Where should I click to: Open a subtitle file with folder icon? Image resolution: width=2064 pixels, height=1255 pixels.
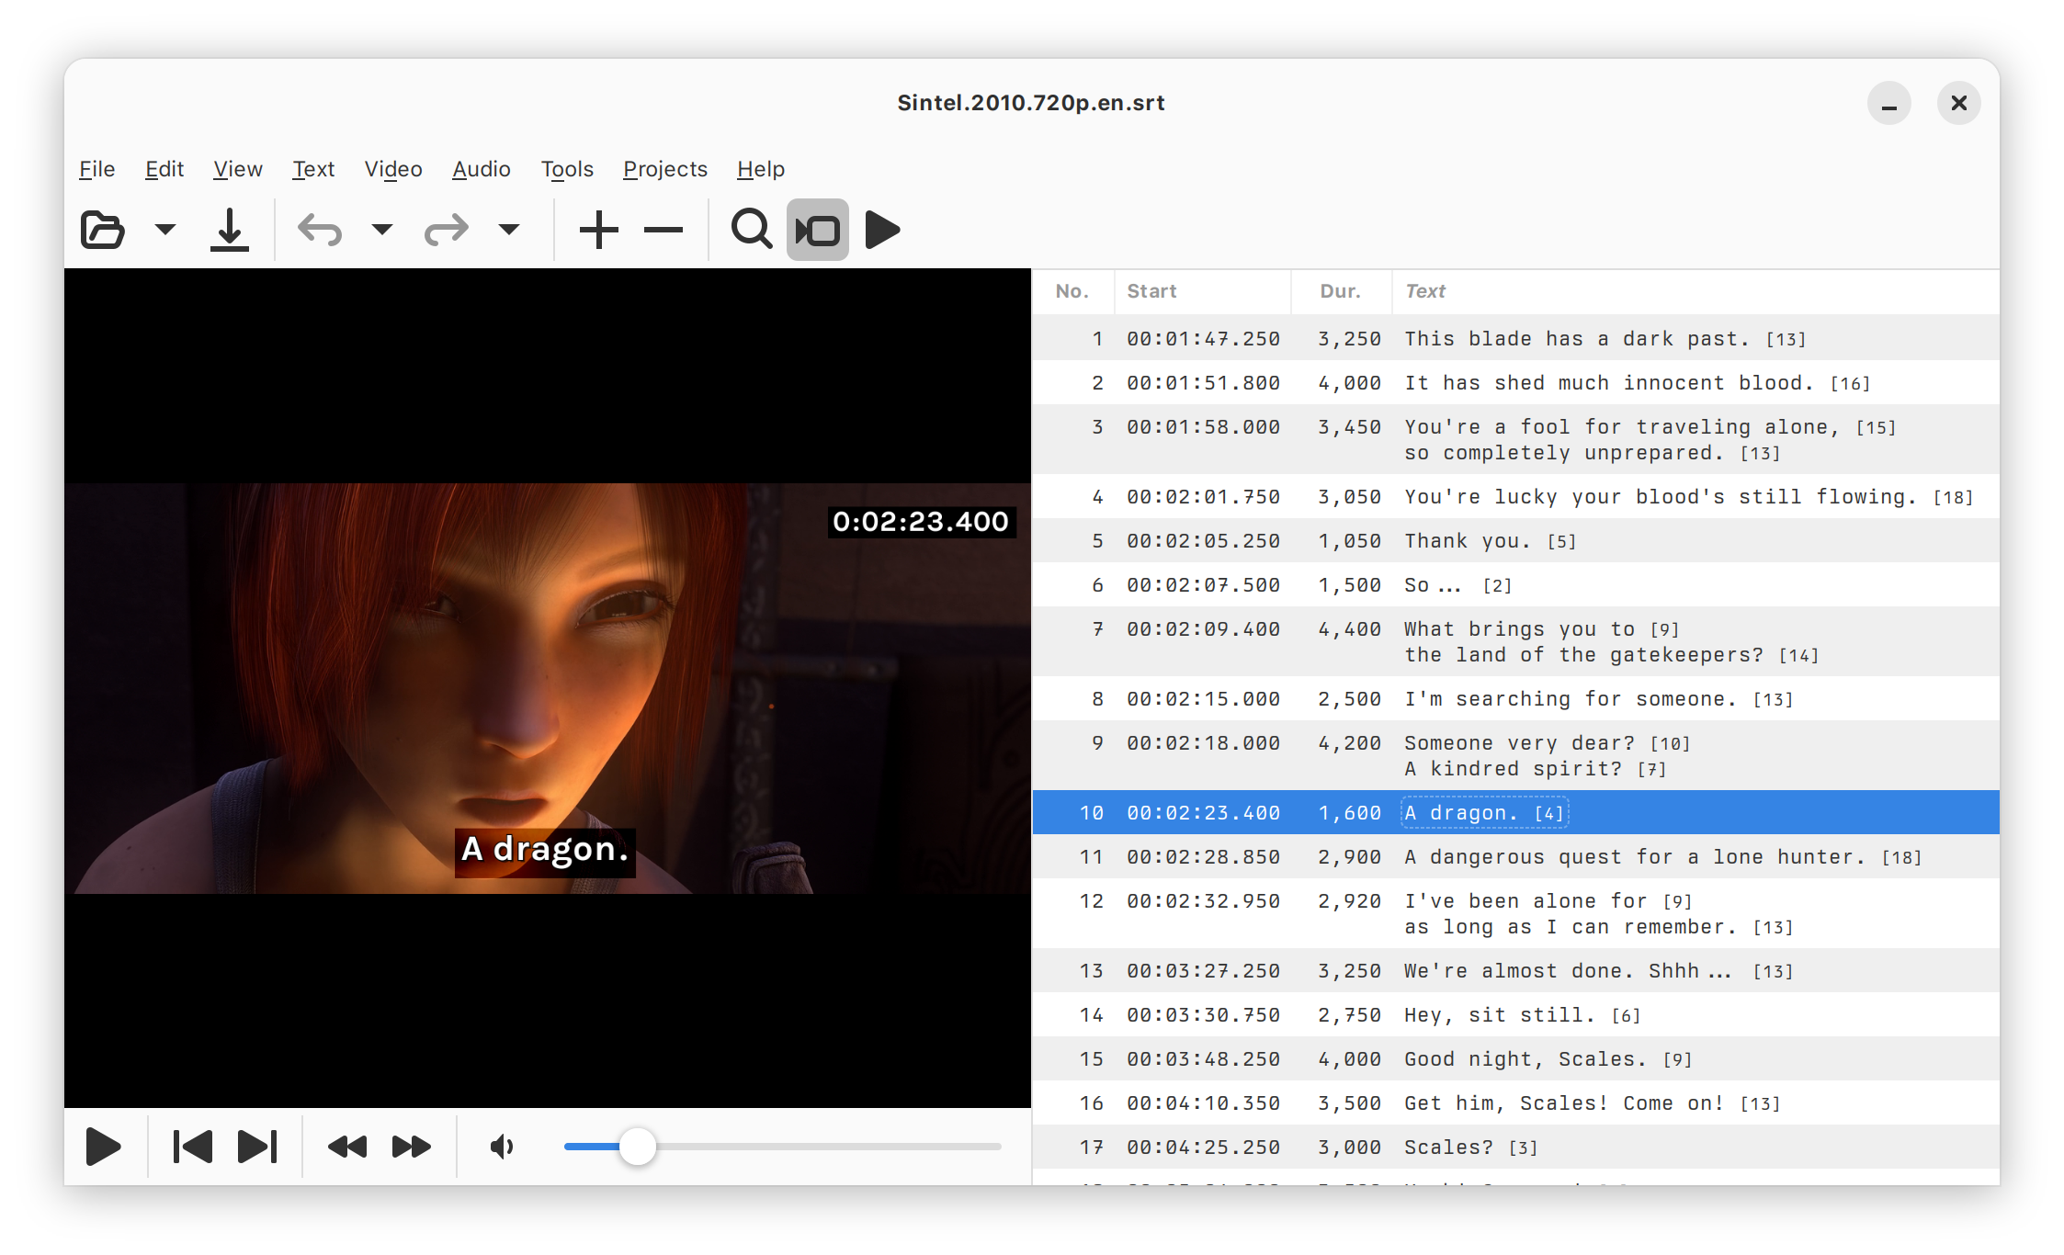pyautogui.click(x=102, y=230)
